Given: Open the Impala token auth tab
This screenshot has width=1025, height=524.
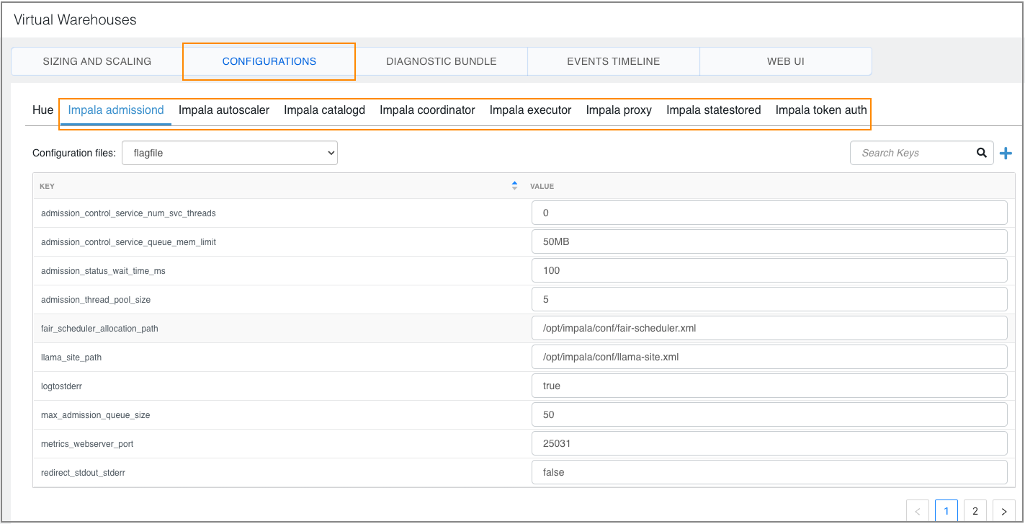Looking at the screenshot, I should 820,110.
